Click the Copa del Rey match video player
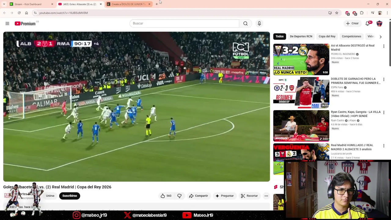The width and height of the screenshot is (391, 220). [137, 107]
